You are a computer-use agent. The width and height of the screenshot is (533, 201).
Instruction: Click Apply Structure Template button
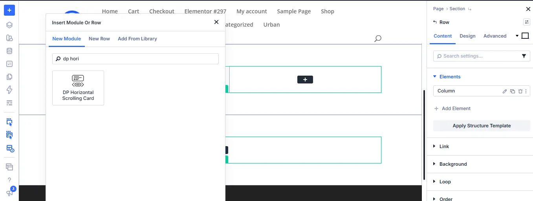tap(482, 126)
